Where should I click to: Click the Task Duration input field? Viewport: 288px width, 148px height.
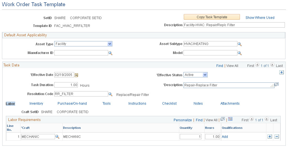[x=66, y=85]
